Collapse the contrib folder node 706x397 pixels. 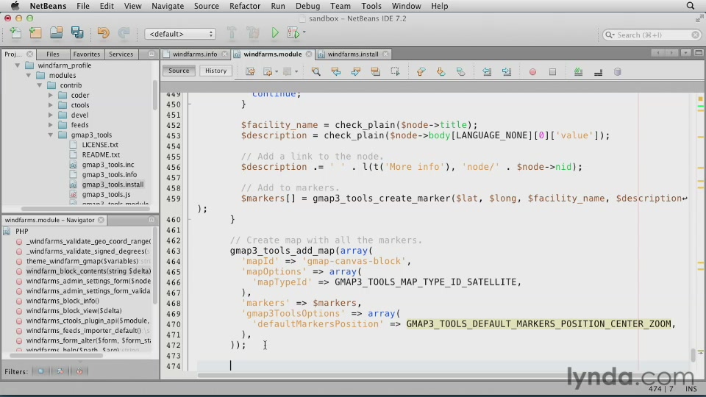[40, 85]
